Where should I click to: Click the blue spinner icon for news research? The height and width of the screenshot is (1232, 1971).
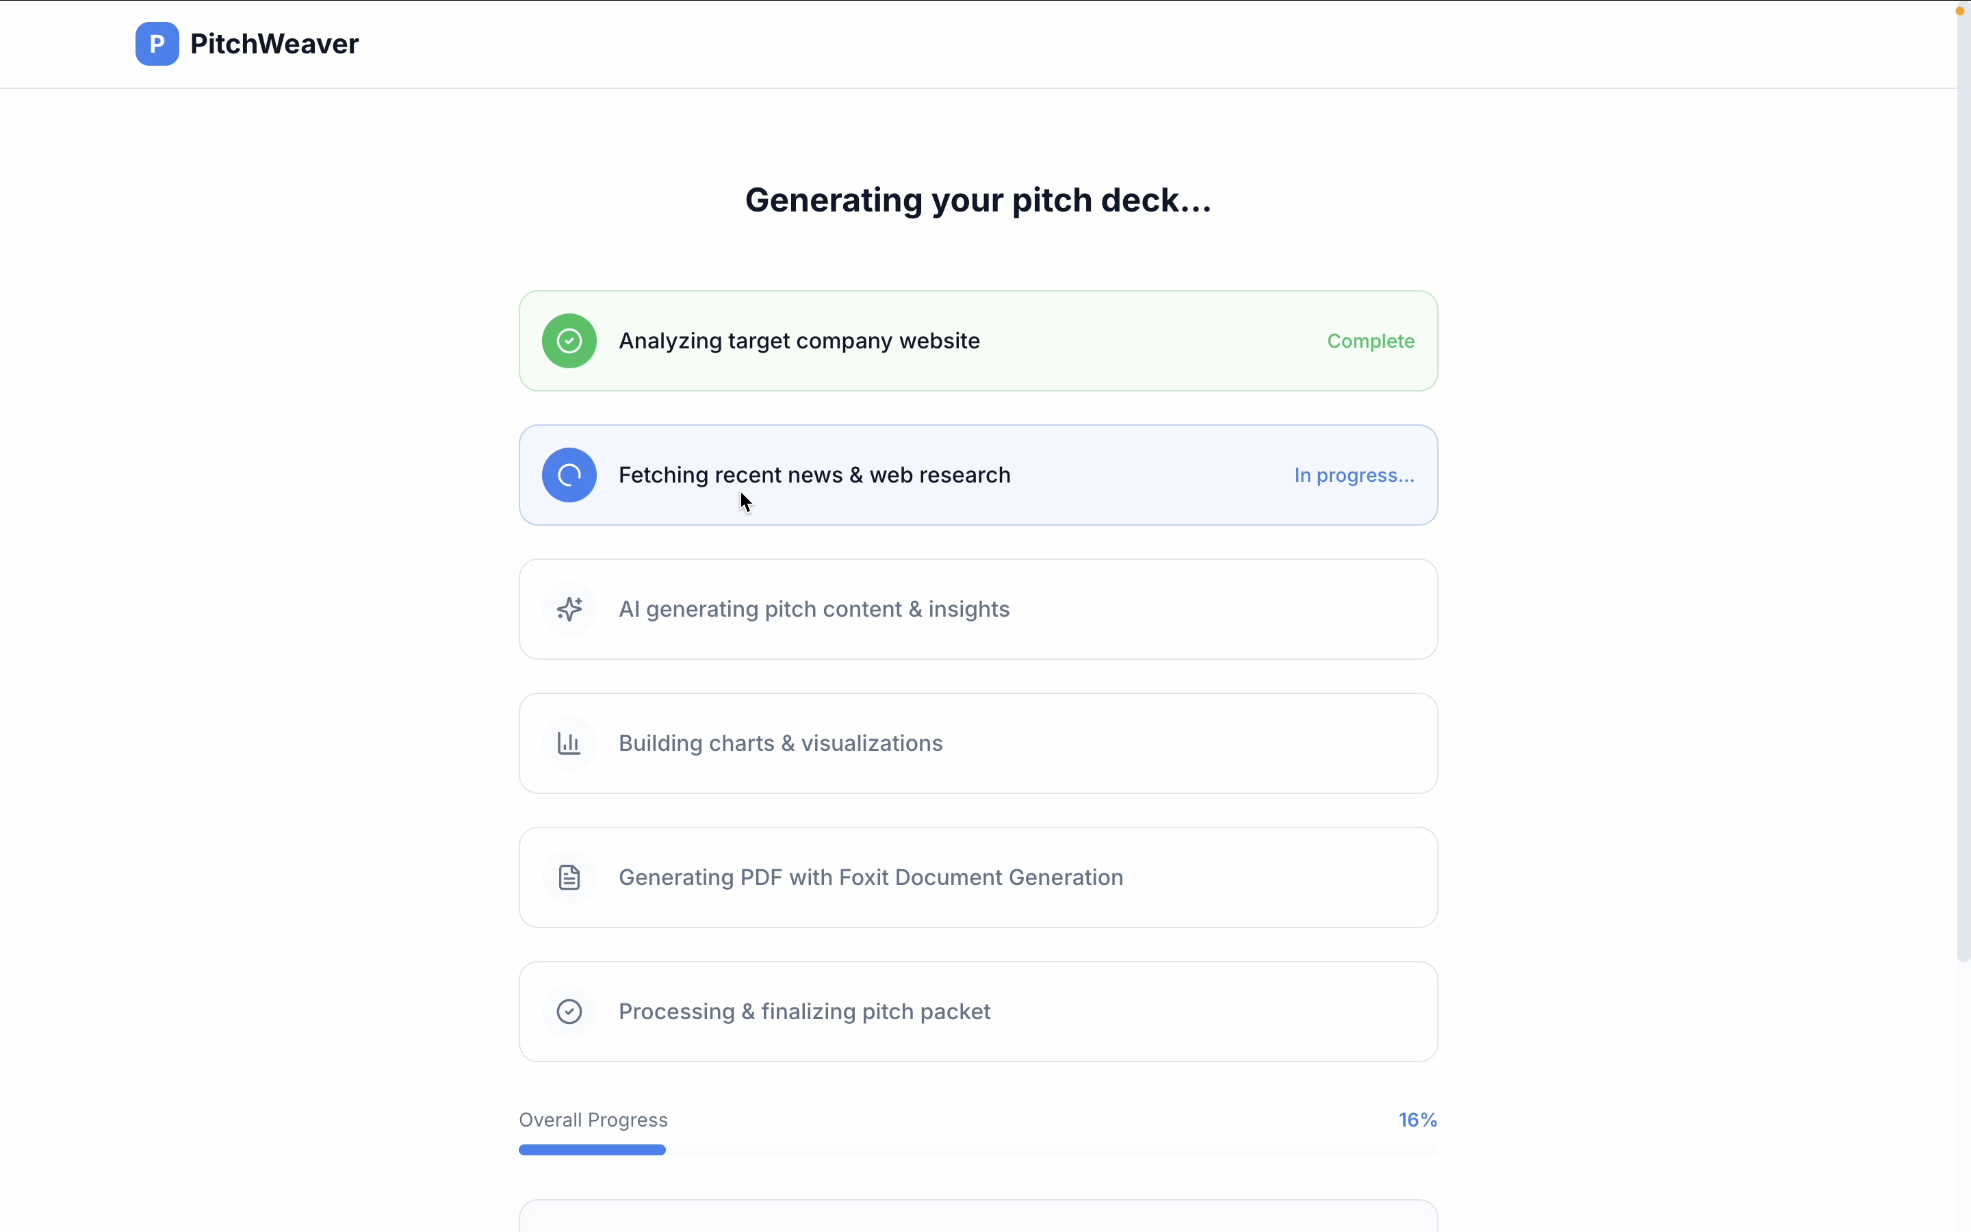click(569, 475)
